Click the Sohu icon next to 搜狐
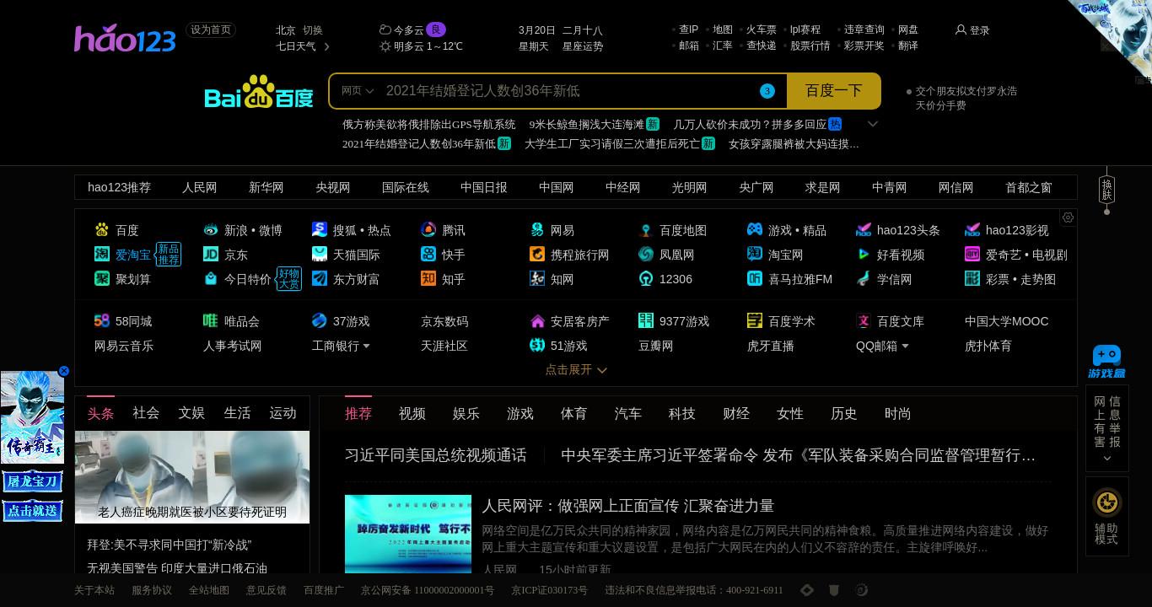Screen dimensions: 1152x607 pyautogui.click(x=320, y=229)
